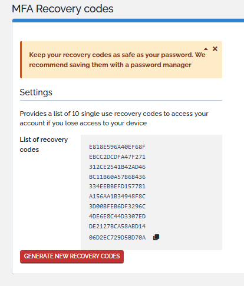Image resolution: width=244 pixels, height=286 pixels.
Task: Click the blue top bar of the panel
Action: click(128, 21)
